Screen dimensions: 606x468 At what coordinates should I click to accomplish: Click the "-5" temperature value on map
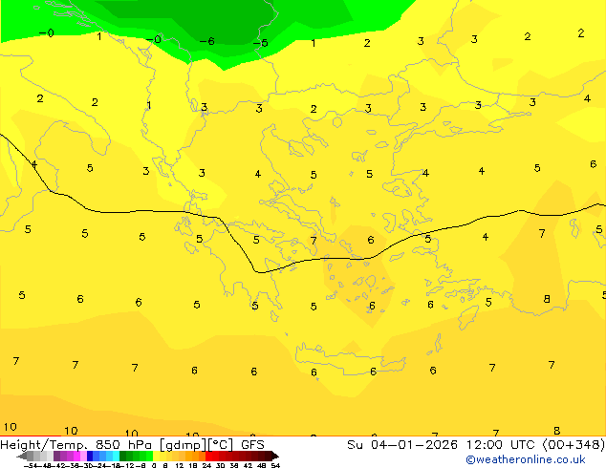click(x=261, y=42)
